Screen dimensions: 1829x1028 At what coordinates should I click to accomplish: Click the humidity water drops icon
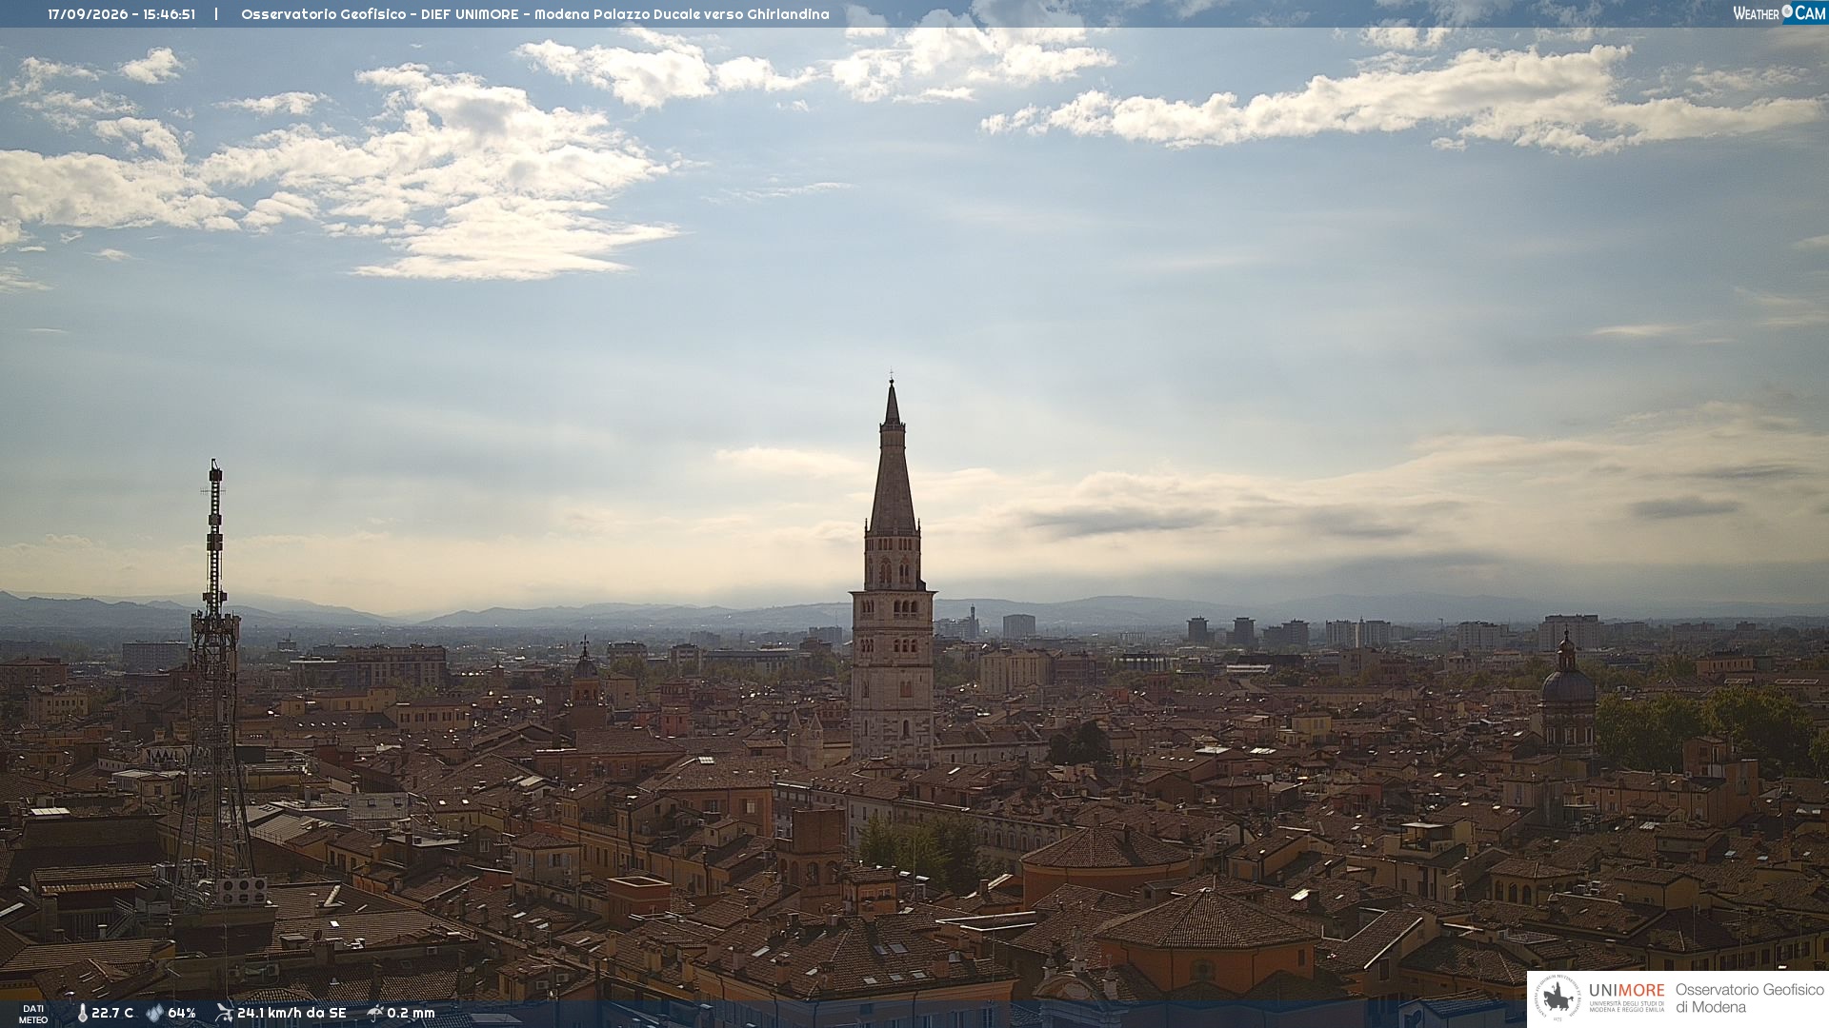(154, 1013)
